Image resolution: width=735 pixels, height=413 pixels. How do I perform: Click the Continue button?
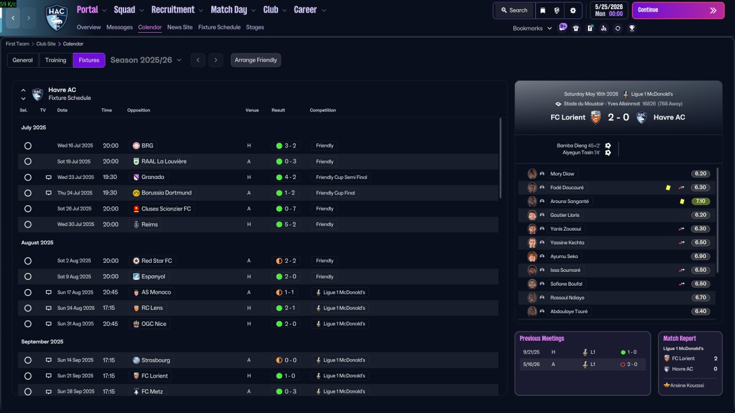tap(678, 10)
